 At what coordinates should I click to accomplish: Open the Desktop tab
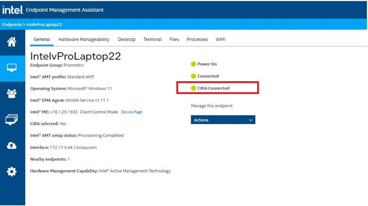tap(126, 40)
